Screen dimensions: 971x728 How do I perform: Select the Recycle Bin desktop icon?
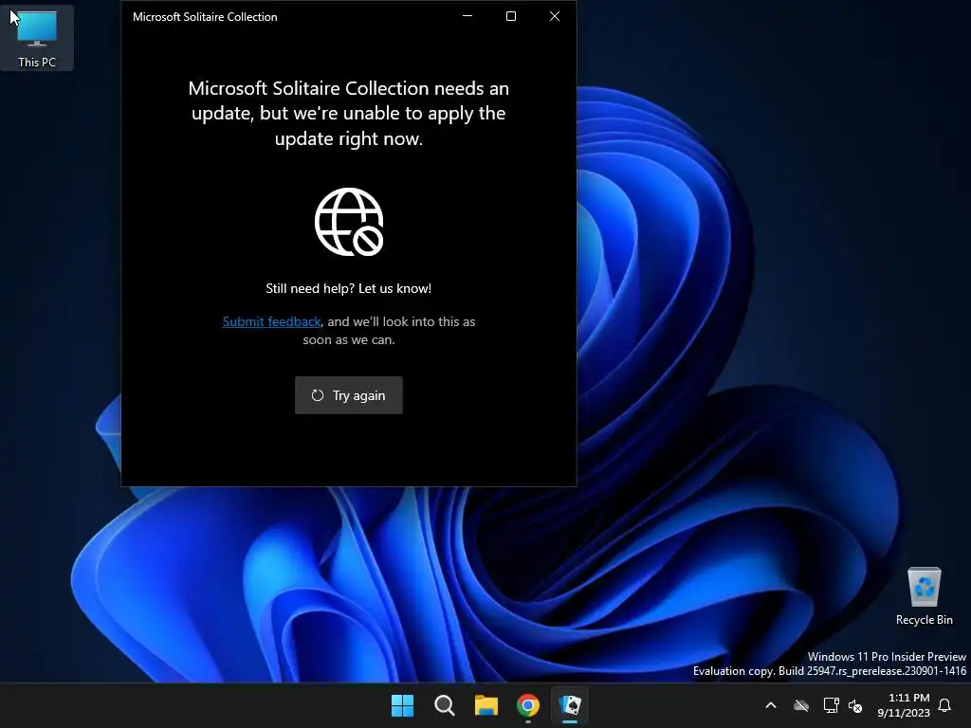coord(924,596)
